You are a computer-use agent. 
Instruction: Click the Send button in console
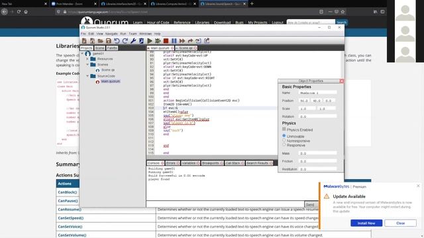click(x=310, y=204)
